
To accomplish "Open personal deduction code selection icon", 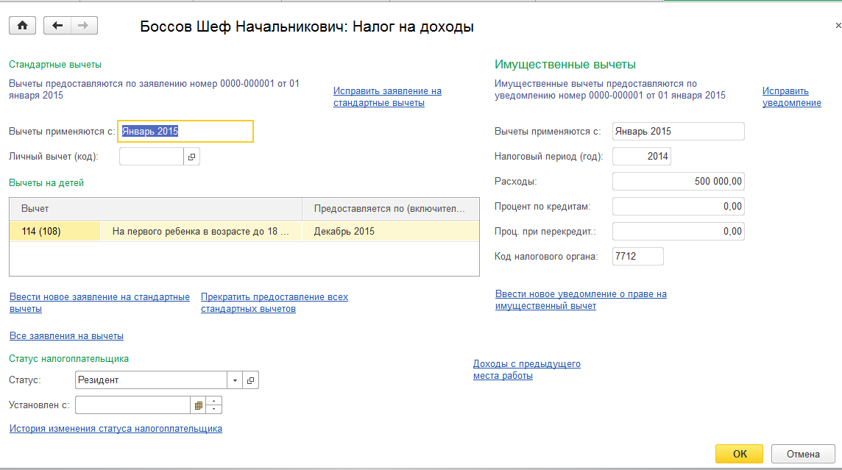I will click(x=191, y=157).
